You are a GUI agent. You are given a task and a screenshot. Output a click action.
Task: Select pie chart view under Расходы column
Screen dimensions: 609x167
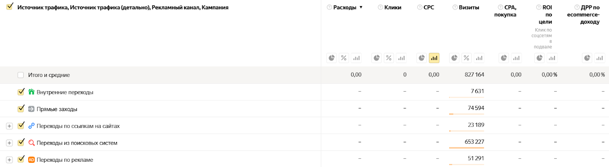pyautogui.click(x=332, y=58)
